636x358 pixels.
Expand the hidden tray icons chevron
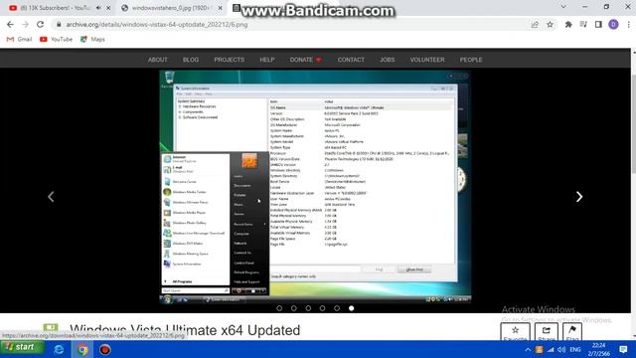[528, 349]
